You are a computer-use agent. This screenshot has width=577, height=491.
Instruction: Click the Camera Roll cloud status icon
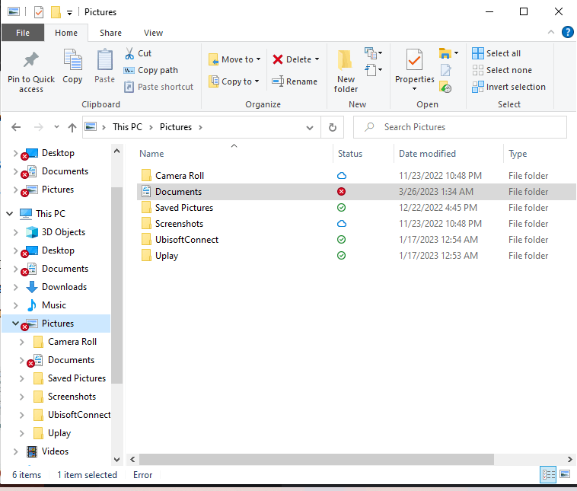[x=342, y=176]
